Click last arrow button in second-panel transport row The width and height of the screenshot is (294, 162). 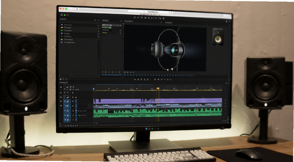[x=120, y=72]
